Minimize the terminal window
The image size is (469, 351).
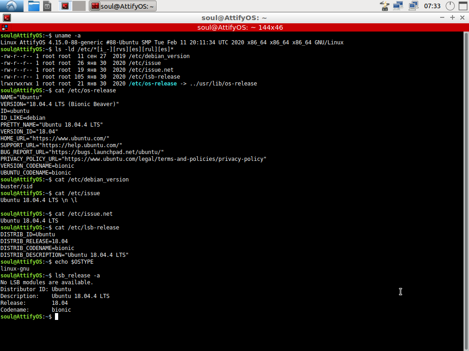point(442,18)
